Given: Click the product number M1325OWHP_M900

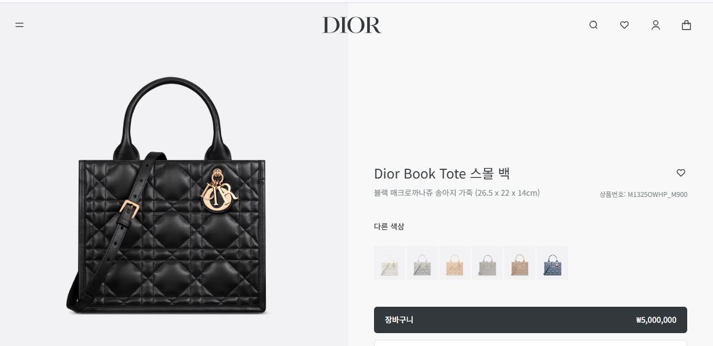Looking at the screenshot, I should [x=643, y=194].
